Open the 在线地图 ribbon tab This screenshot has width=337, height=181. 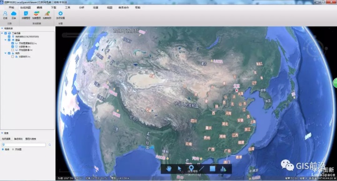pyautogui.click(x=26, y=7)
